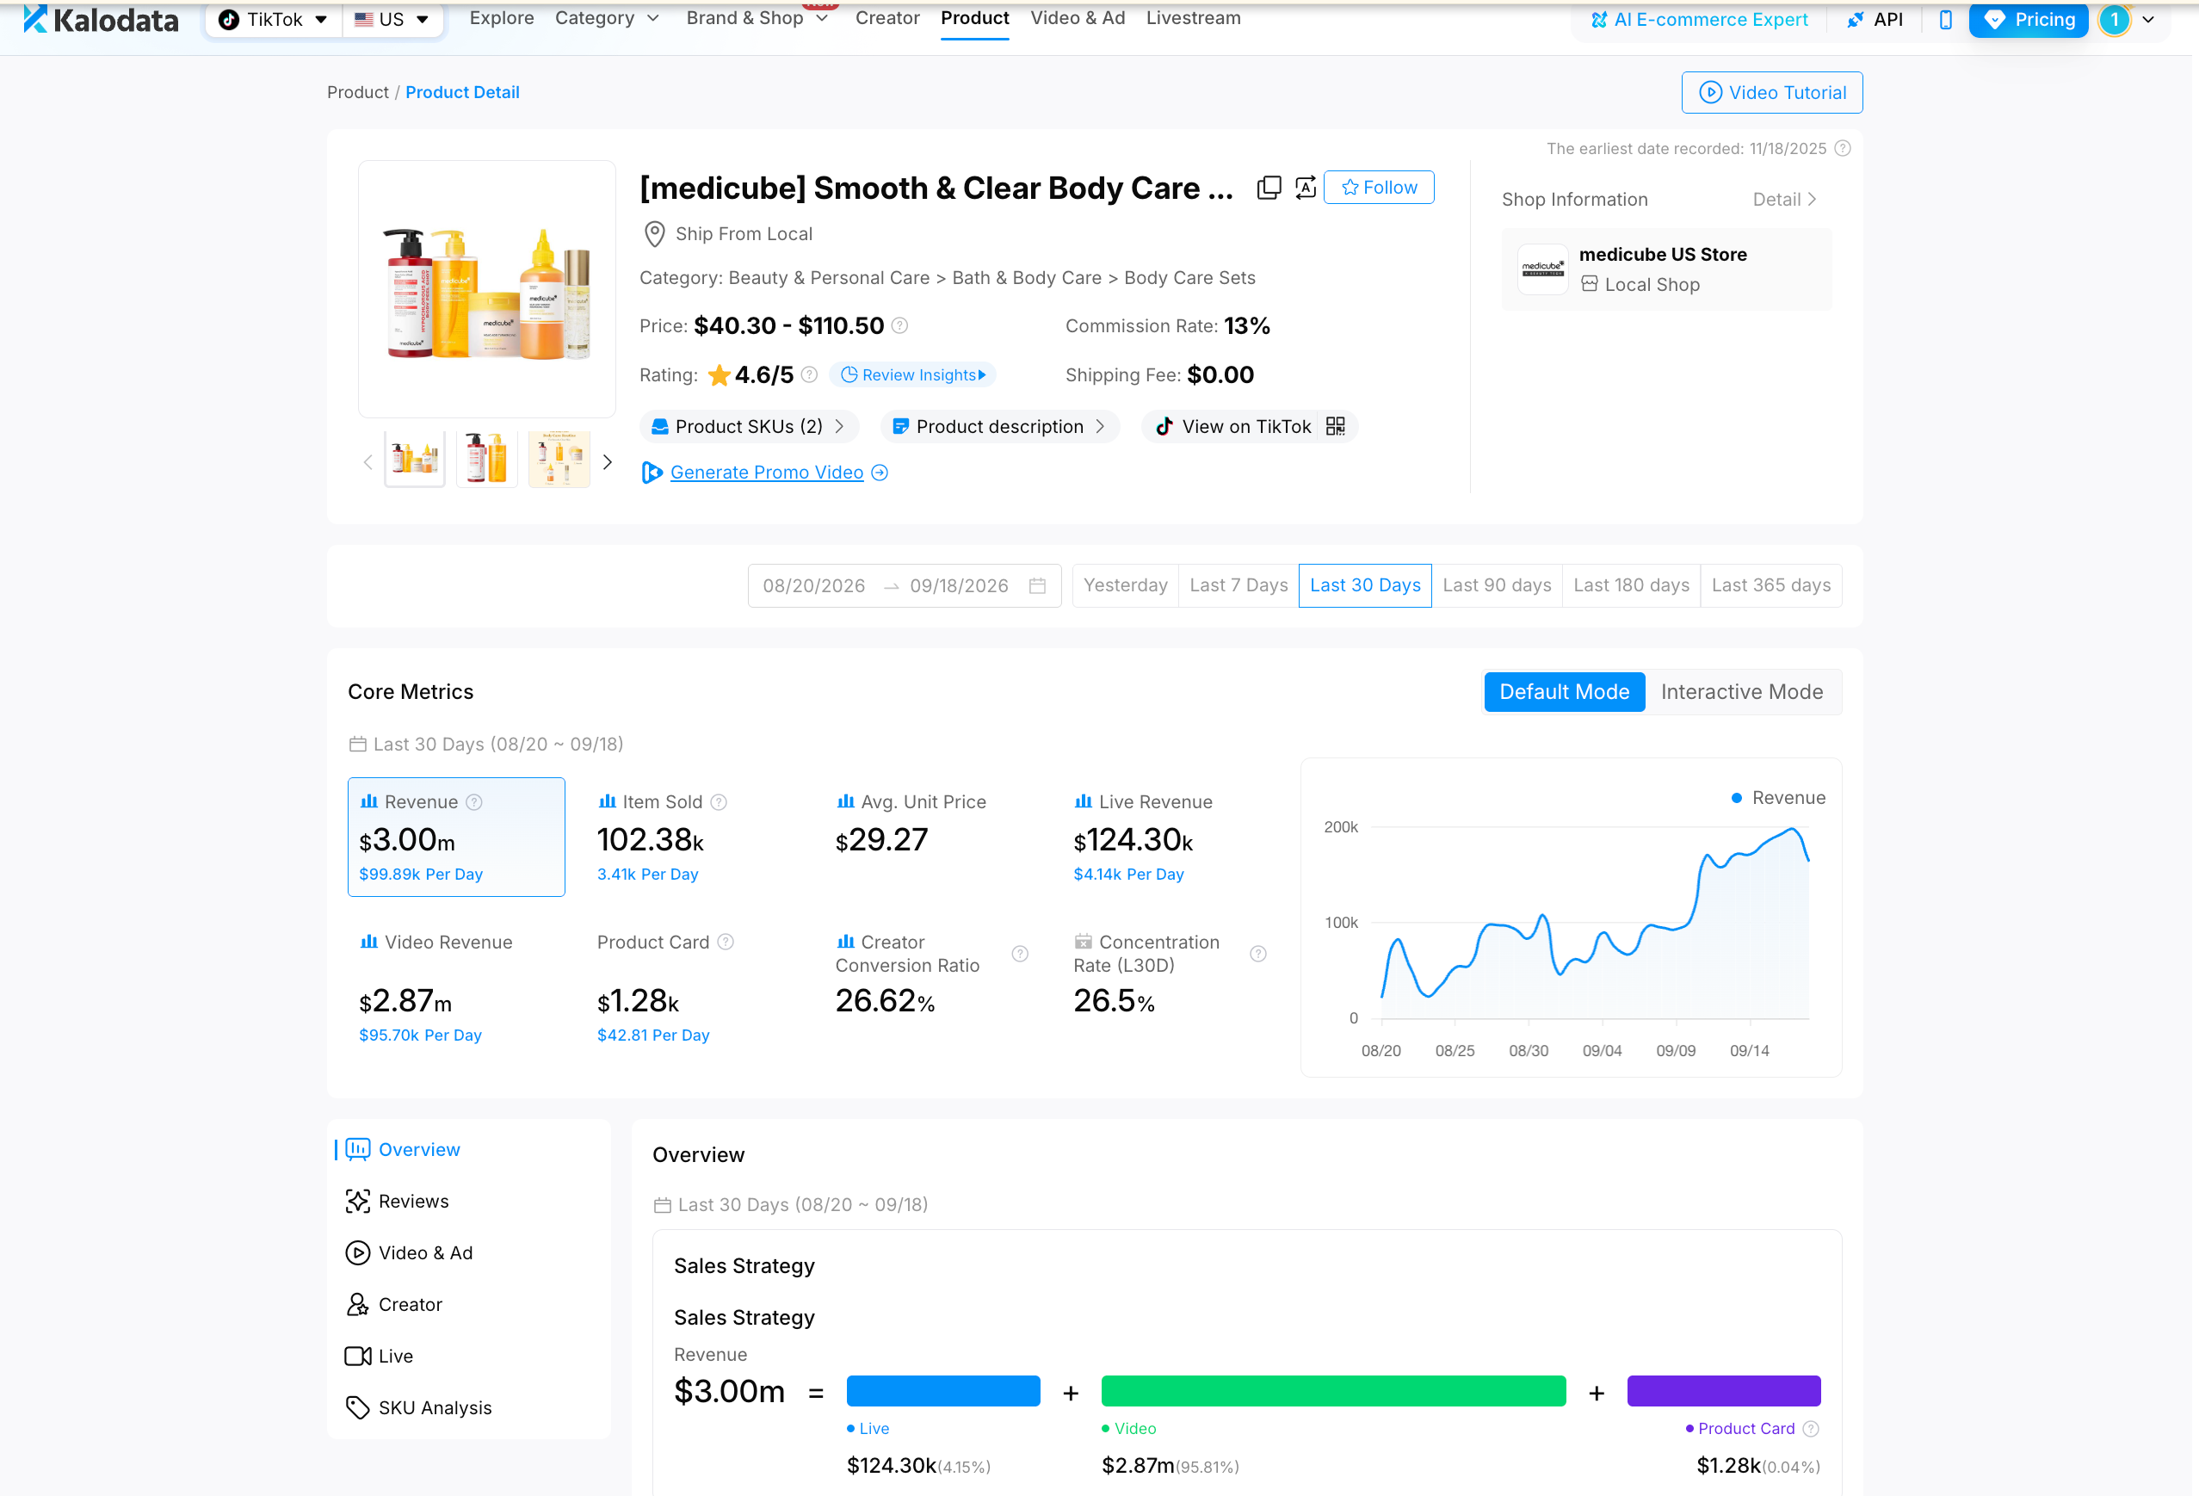Click the calendar icon in date range field
2199x1496 pixels.
coord(1037,585)
